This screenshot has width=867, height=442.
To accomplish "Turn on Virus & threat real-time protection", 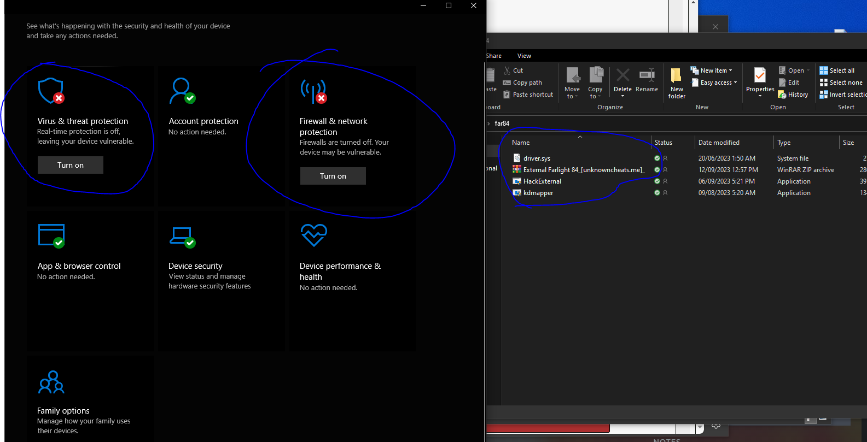I will coord(71,165).
